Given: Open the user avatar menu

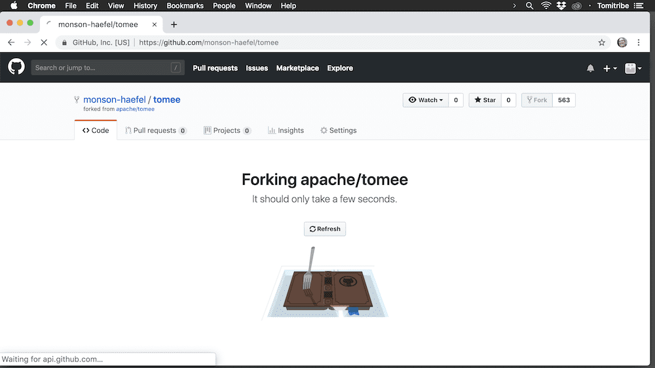Looking at the screenshot, I should point(633,69).
